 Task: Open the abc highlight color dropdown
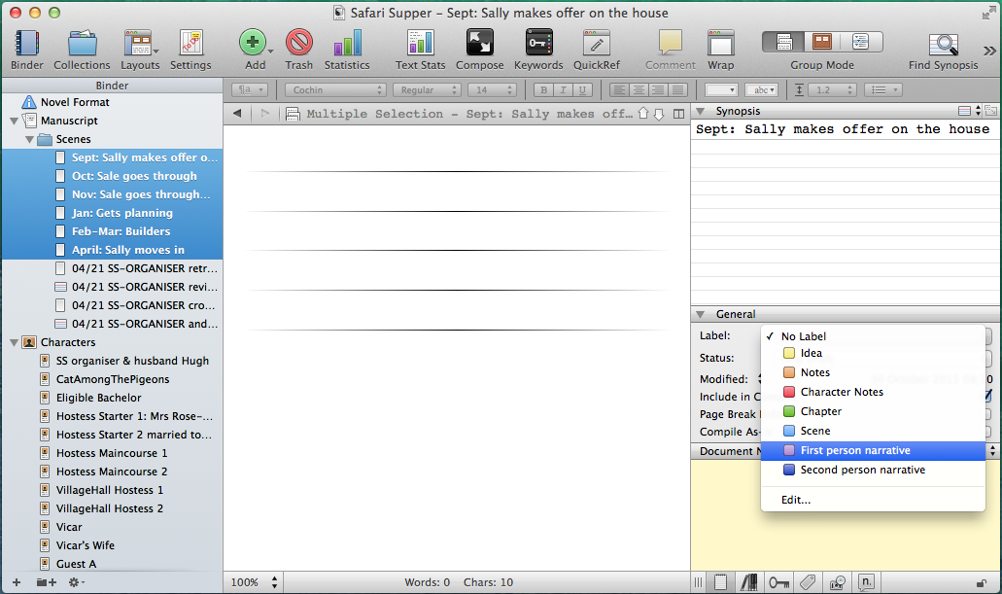[762, 90]
